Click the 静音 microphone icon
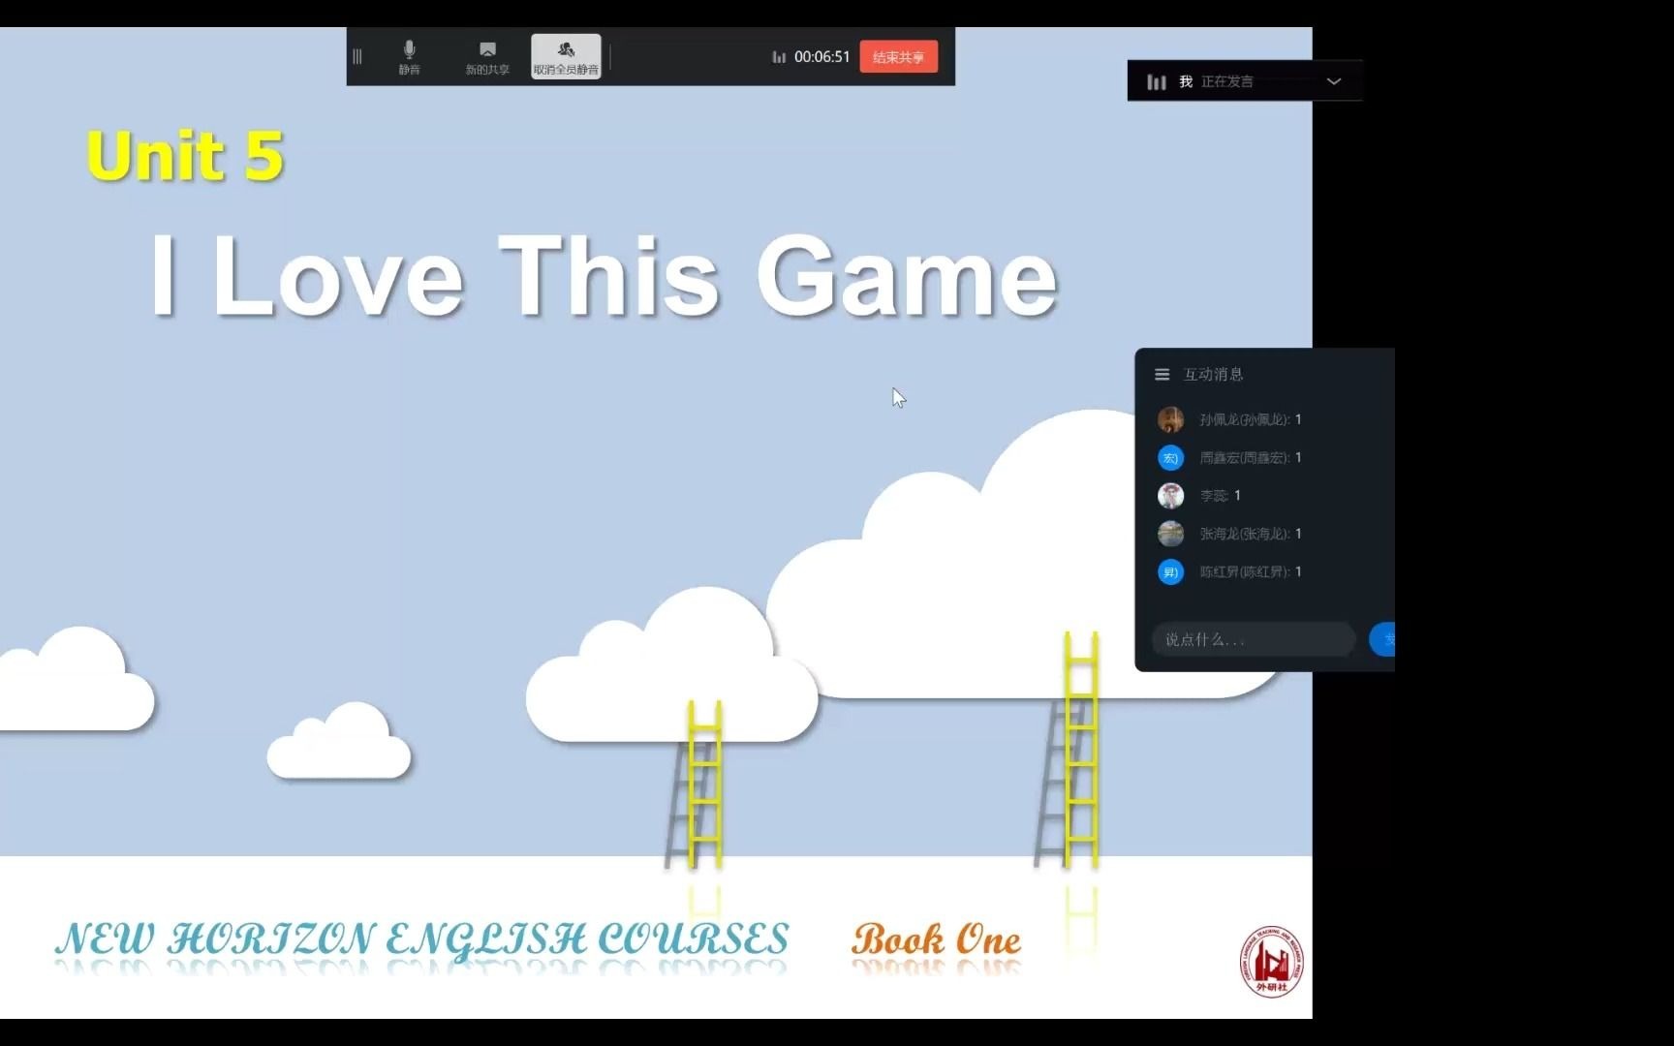Viewport: 1674px width, 1046px height. (409, 49)
